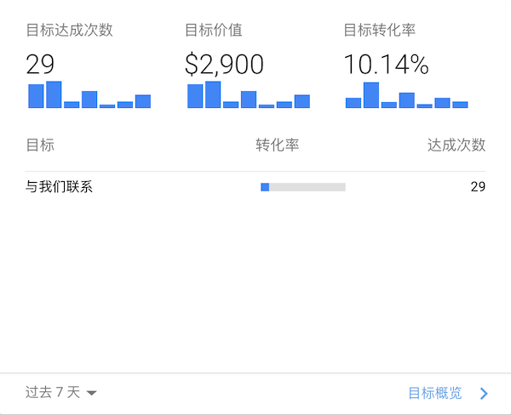Click the 目标价值 sparkline bar chart
511x415 pixels.
[249, 94]
